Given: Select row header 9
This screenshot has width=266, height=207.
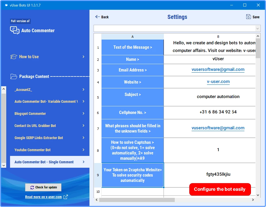Looking at the screenshot, I should point(98,175).
